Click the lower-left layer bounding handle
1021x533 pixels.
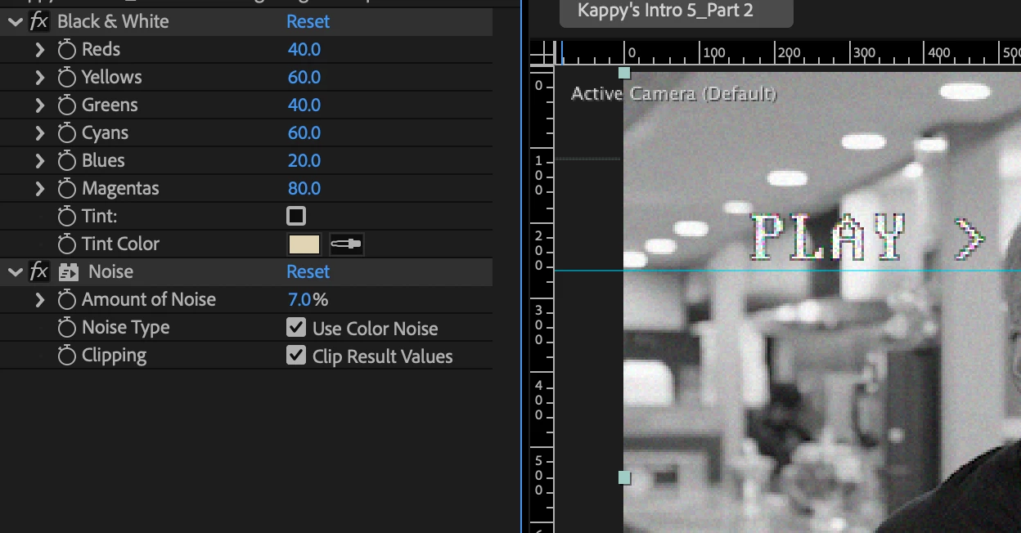tap(624, 477)
